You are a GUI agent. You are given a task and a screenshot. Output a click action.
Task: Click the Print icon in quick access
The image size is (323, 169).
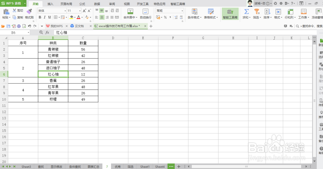tap(19, 26)
